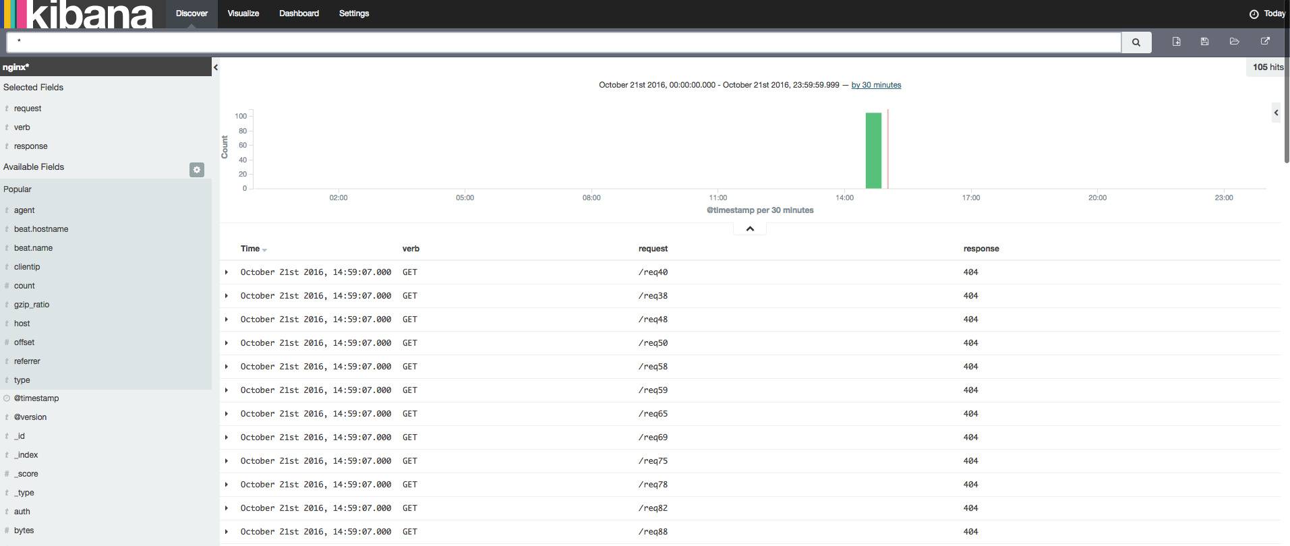Expand the log row for /req82
The width and height of the screenshot is (1290, 546).
(x=227, y=508)
